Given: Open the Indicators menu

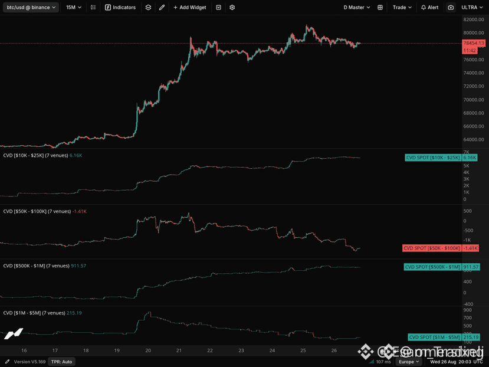Looking at the screenshot, I should tap(120, 7).
